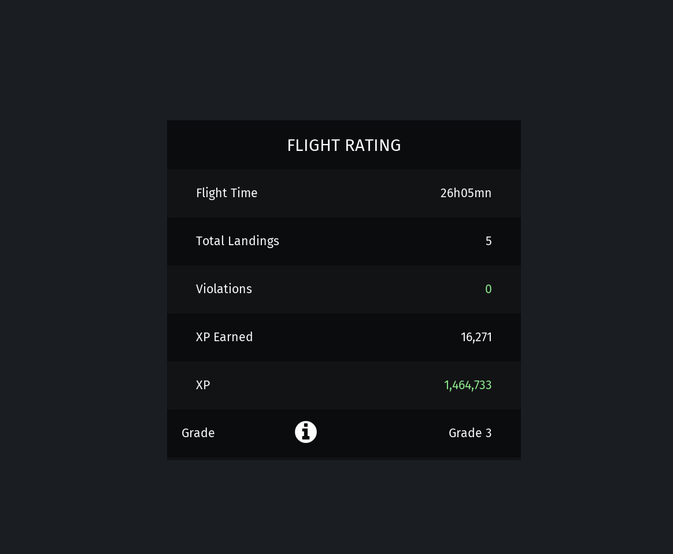This screenshot has width=673, height=554.
Task: Select the XP row label
Action: pos(203,385)
